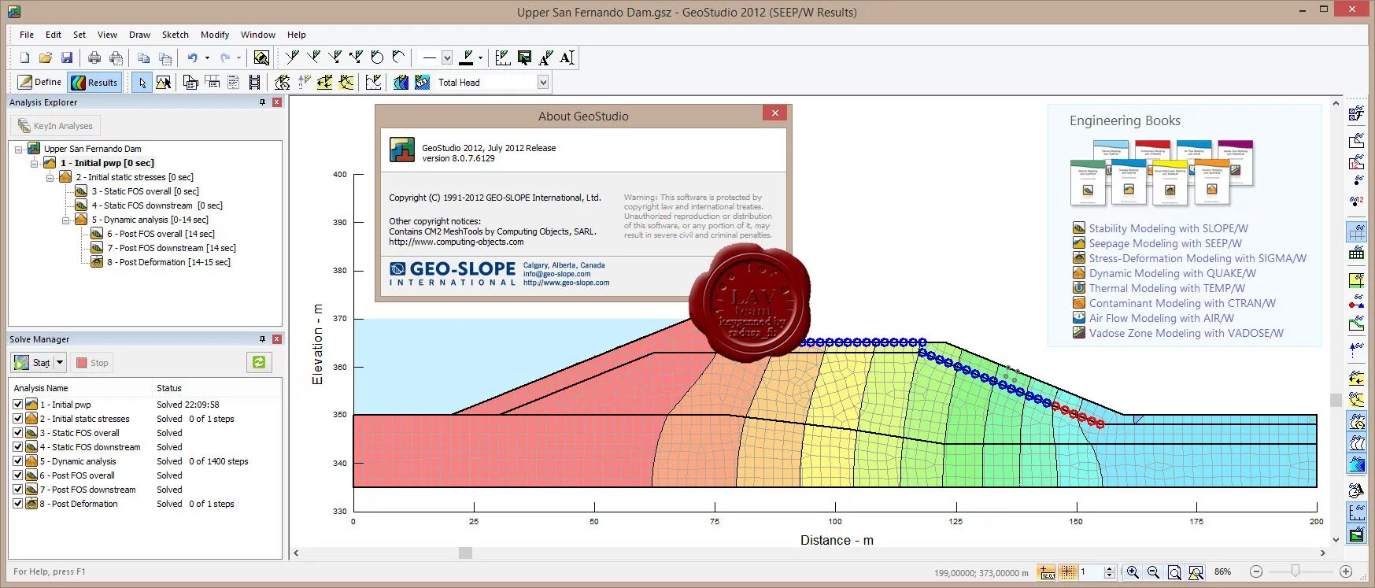
Task: Collapse the Upper San Fernando Dam tree node
Action: click(19, 149)
